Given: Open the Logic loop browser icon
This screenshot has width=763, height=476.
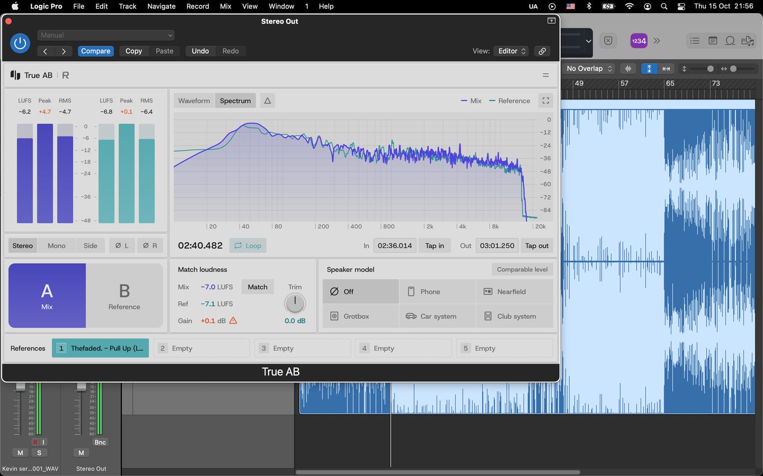Looking at the screenshot, I should coord(730,41).
